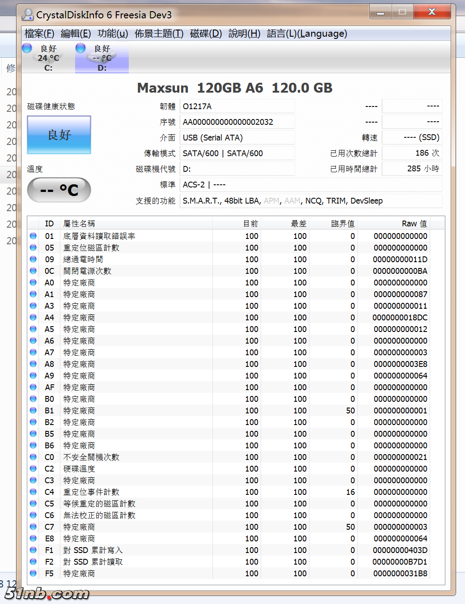Viewport: 465px width, 604px height.
Task: Click the Raw 值 column header
Action: (x=414, y=224)
